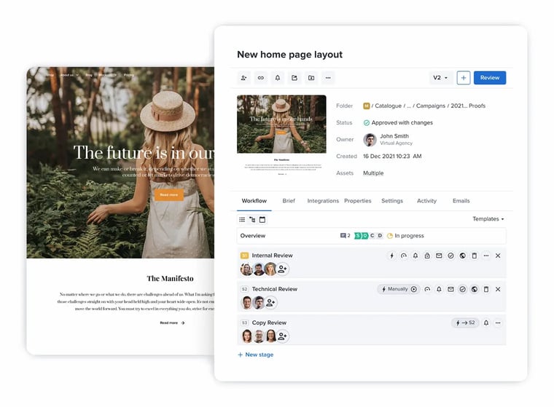
Task: Click the New stage link
Action: 255,355
